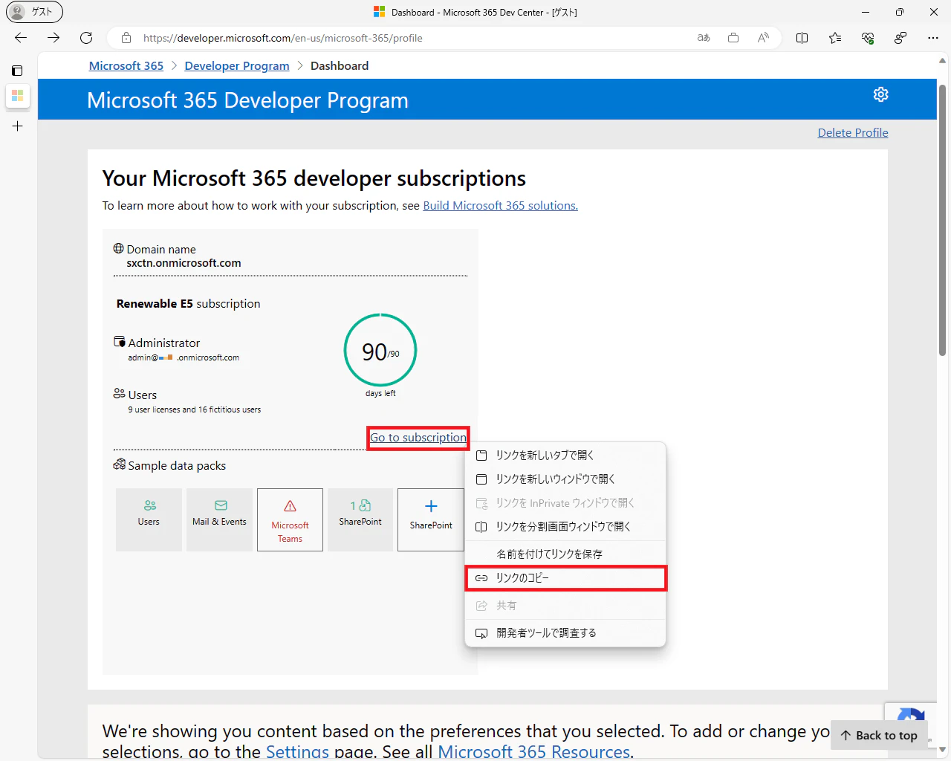Open the Go to subscription link
Screen dimensions: 951x761
point(418,438)
